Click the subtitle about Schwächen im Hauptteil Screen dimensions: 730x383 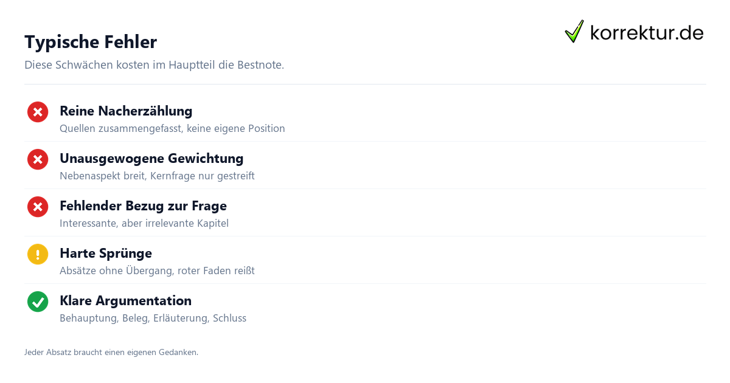(155, 65)
